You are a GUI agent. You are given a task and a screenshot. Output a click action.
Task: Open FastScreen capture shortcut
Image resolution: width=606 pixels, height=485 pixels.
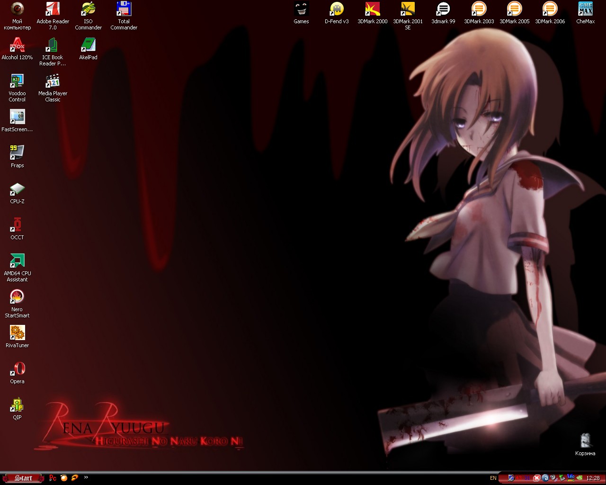17,121
